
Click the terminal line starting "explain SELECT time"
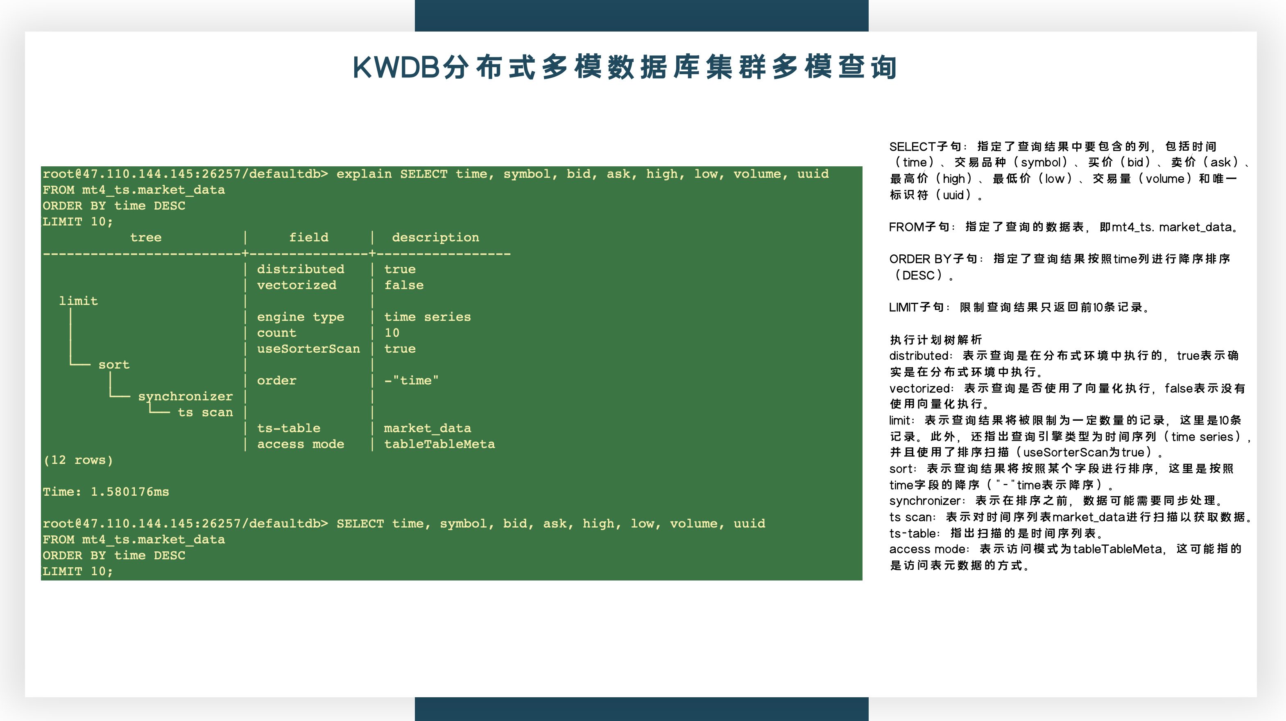click(x=435, y=174)
